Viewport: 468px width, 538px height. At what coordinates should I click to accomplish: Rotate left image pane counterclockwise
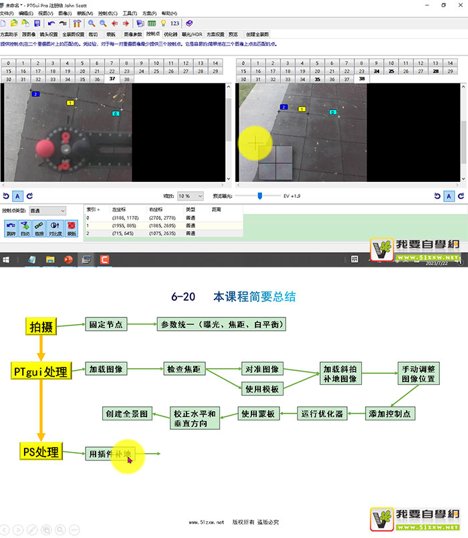[6, 196]
